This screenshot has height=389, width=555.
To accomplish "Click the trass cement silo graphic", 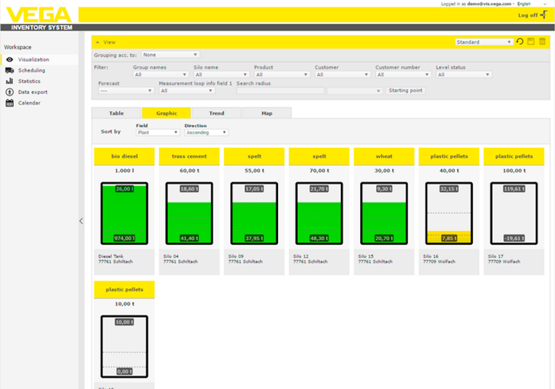I will (x=189, y=213).
